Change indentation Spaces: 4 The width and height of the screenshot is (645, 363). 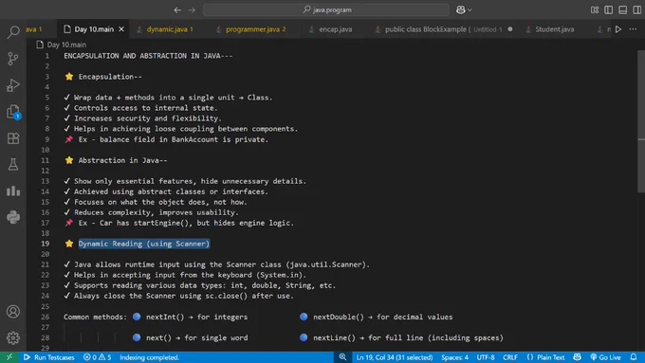coord(454,357)
